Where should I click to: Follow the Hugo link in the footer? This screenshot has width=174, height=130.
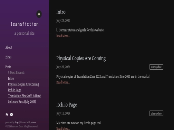[x=17, y=122]
